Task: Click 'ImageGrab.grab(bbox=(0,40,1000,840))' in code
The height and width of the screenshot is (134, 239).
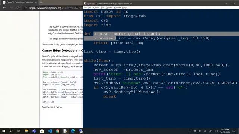Action: click(183, 65)
